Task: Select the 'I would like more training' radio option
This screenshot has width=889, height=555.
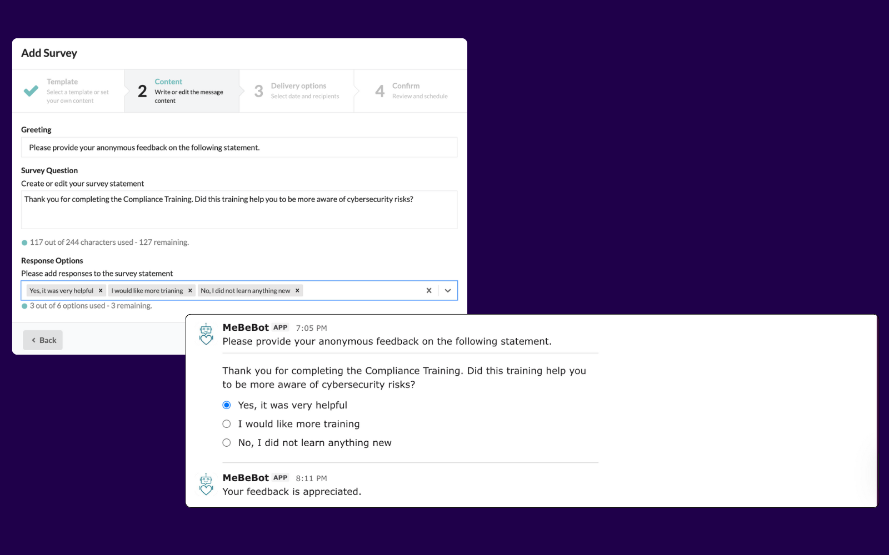Action: pos(227,424)
